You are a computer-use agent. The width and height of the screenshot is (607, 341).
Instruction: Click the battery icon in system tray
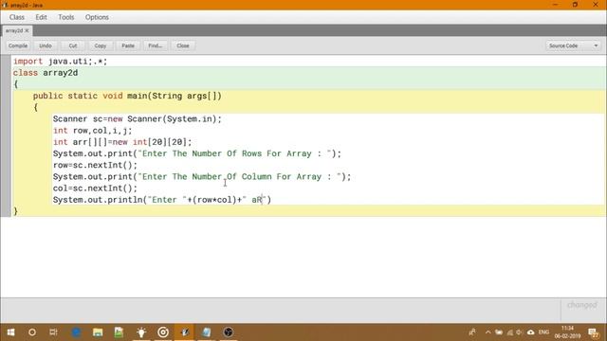pyautogui.click(x=499, y=332)
